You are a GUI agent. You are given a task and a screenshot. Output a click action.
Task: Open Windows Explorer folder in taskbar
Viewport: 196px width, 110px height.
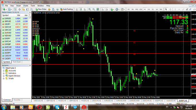tap(13, 107)
